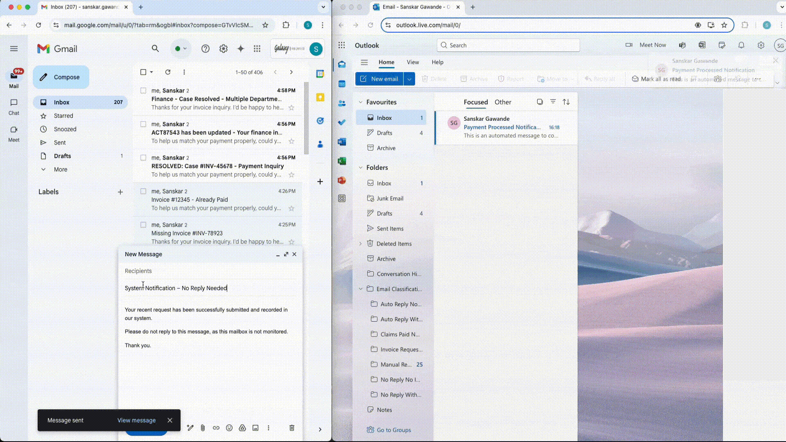This screenshot has height=442, width=786.
Task: Open the View ribbon tab in Outlook
Action: click(x=413, y=62)
